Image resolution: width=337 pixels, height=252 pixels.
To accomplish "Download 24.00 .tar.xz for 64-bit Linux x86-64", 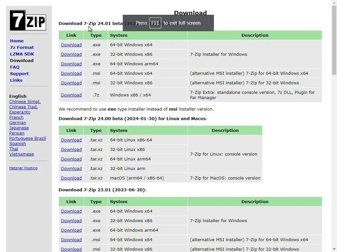I will click(x=71, y=140).
